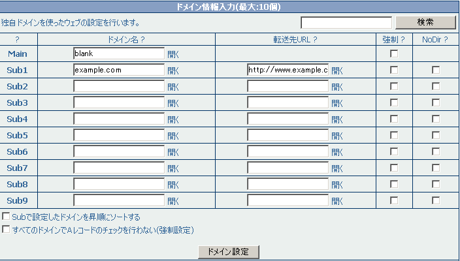The height and width of the screenshot is (261, 460).
Task: Click the Sub6 domain name field
Action: [x=119, y=152]
